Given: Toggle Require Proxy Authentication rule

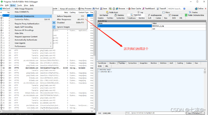Looking at the screenshot, I should [x=27, y=24].
